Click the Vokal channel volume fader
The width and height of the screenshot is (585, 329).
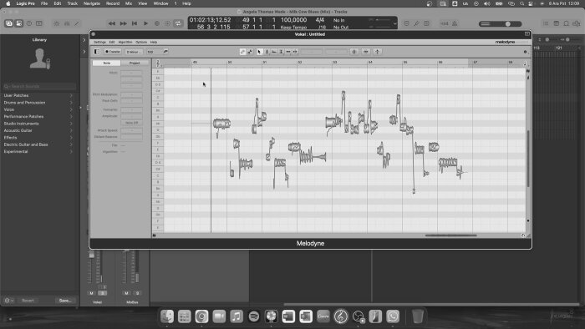pos(91,255)
